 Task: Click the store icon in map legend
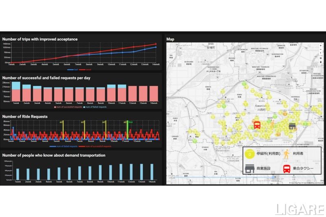250,168
